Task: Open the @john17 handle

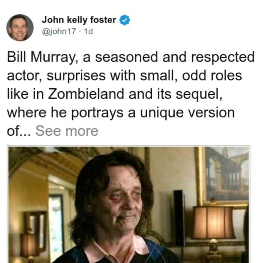Action: pyautogui.click(x=59, y=31)
